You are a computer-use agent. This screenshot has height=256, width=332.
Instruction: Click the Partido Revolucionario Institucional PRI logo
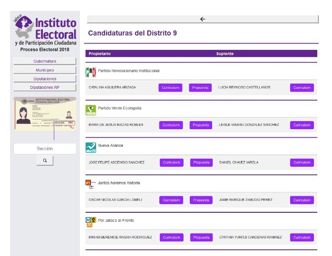pyautogui.click(x=90, y=72)
